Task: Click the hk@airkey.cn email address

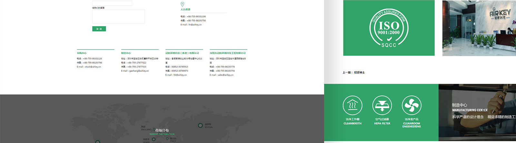Action: coord(180,75)
